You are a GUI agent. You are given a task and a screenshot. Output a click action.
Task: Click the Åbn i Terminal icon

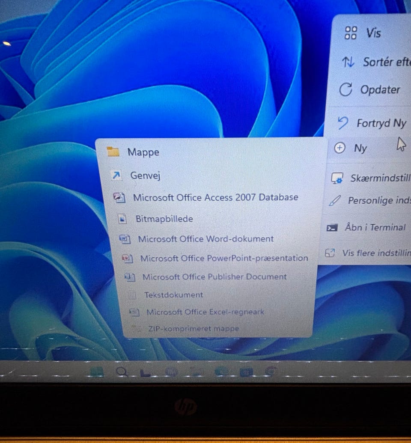pyautogui.click(x=332, y=228)
